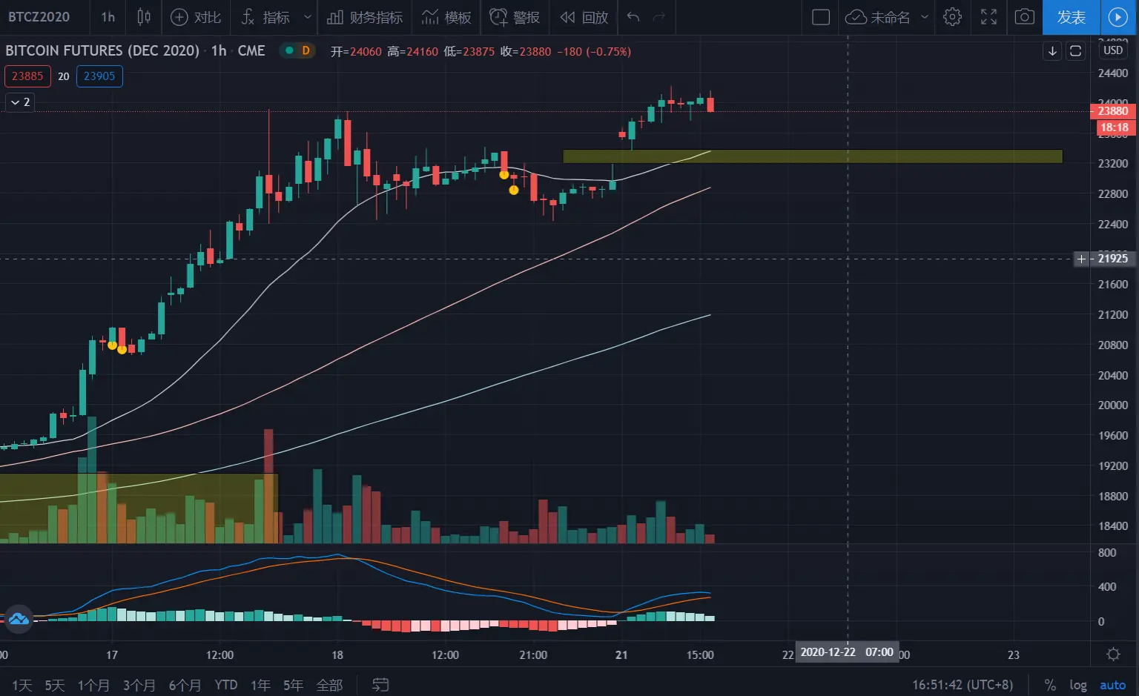The height and width of the screenshot is (696, 1139).
Task: Click the 发表 publish button
Action: [1072, 17]
